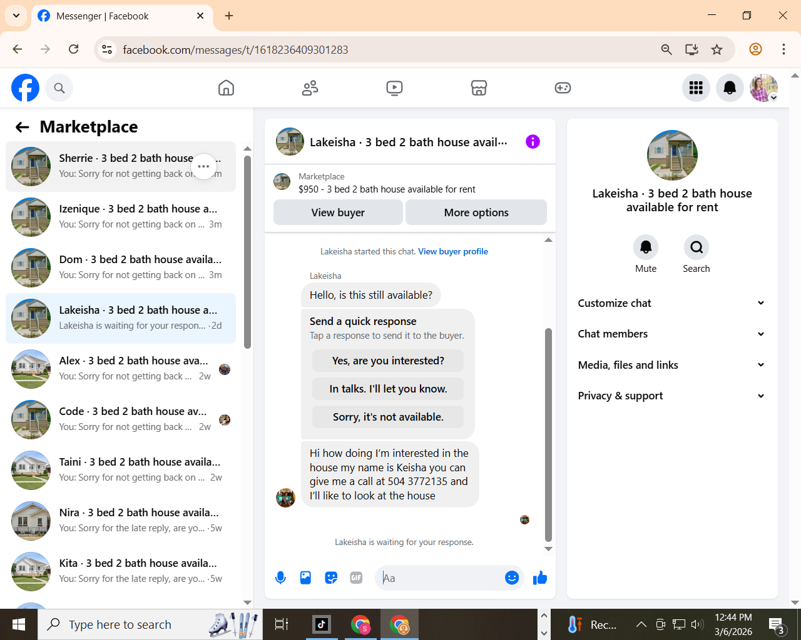Viewport: 801px width, 640px height.
Task: Search in conversation using the Search button
Action: click(696, 247)
